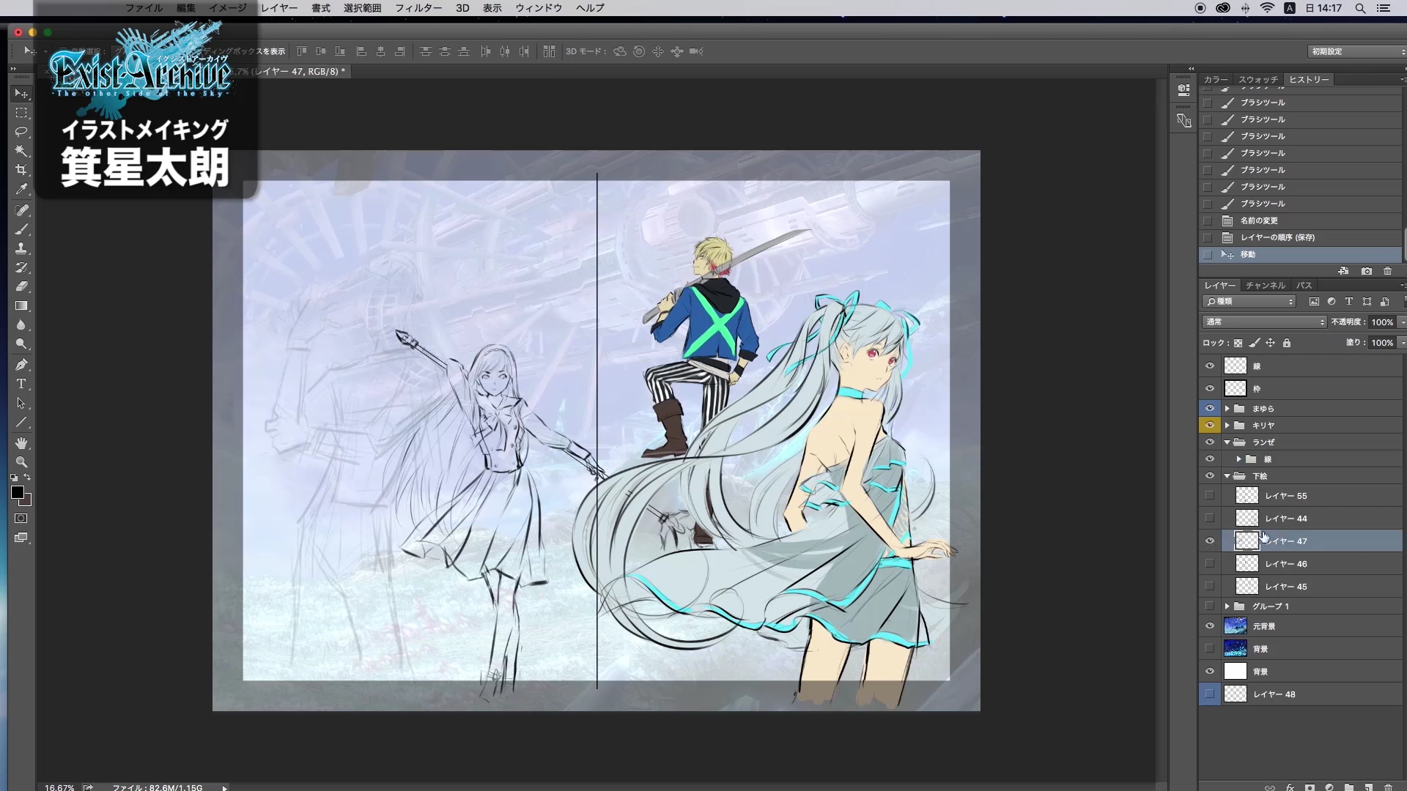This screenshot has height=791, width=1407.
Task: Expand the キリヤ layer group
Action: click(x=1227, y=426)
